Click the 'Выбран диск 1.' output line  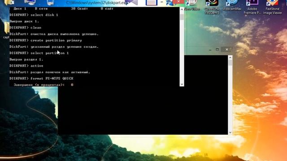24,21
